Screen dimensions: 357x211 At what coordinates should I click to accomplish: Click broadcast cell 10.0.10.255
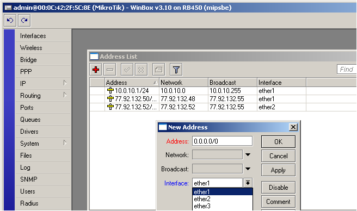(232, 91)
